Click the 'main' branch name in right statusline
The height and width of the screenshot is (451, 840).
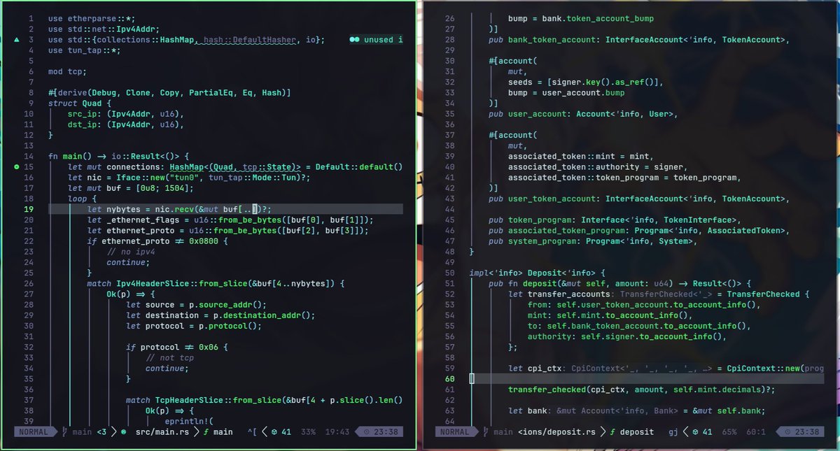503,432
